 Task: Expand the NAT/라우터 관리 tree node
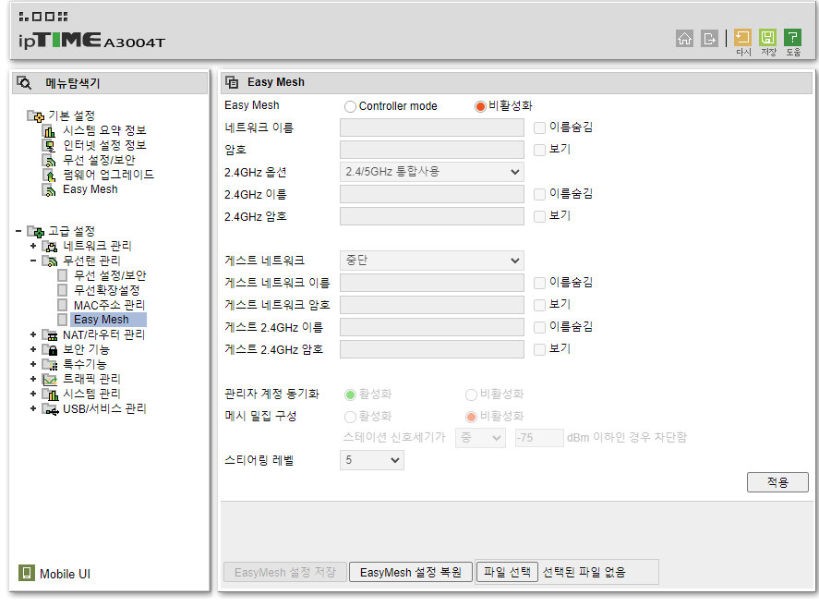coord(33,334)
